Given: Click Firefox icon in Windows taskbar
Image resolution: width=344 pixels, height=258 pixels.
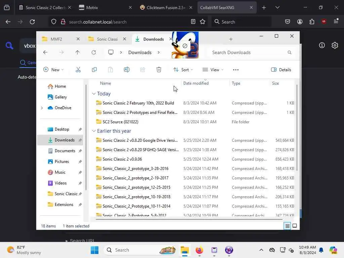Looking at the screenshot, I should 199,250.
